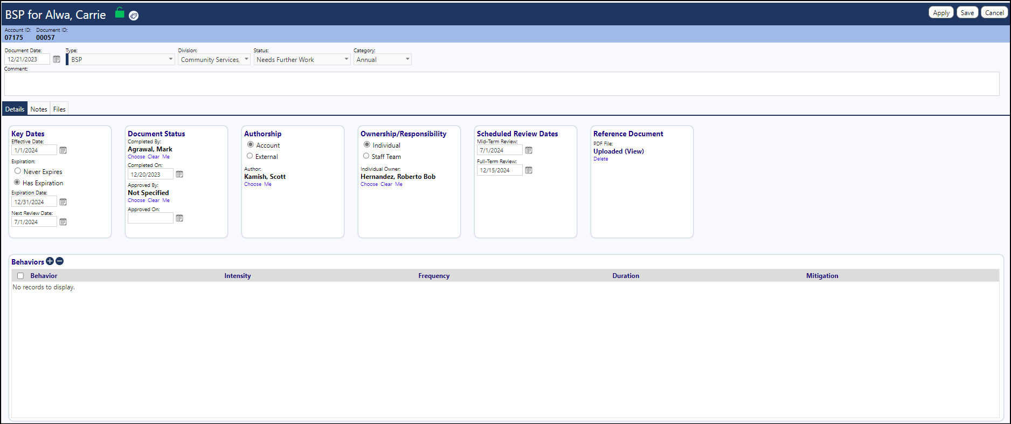Click the Save button
1011x424 pixels.
point(967,12)
